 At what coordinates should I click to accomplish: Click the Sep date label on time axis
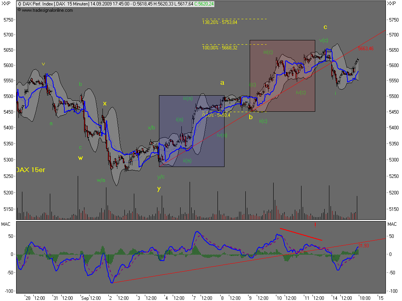(x=85, y=298)
